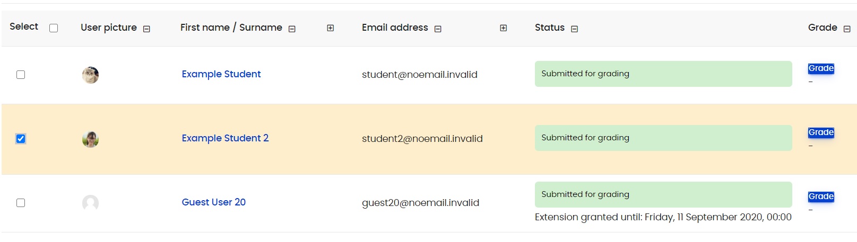This screenshot has width=857, height=242.
Task: Toggle the select-all checkbox in header
Action: (x=54, y=28)
